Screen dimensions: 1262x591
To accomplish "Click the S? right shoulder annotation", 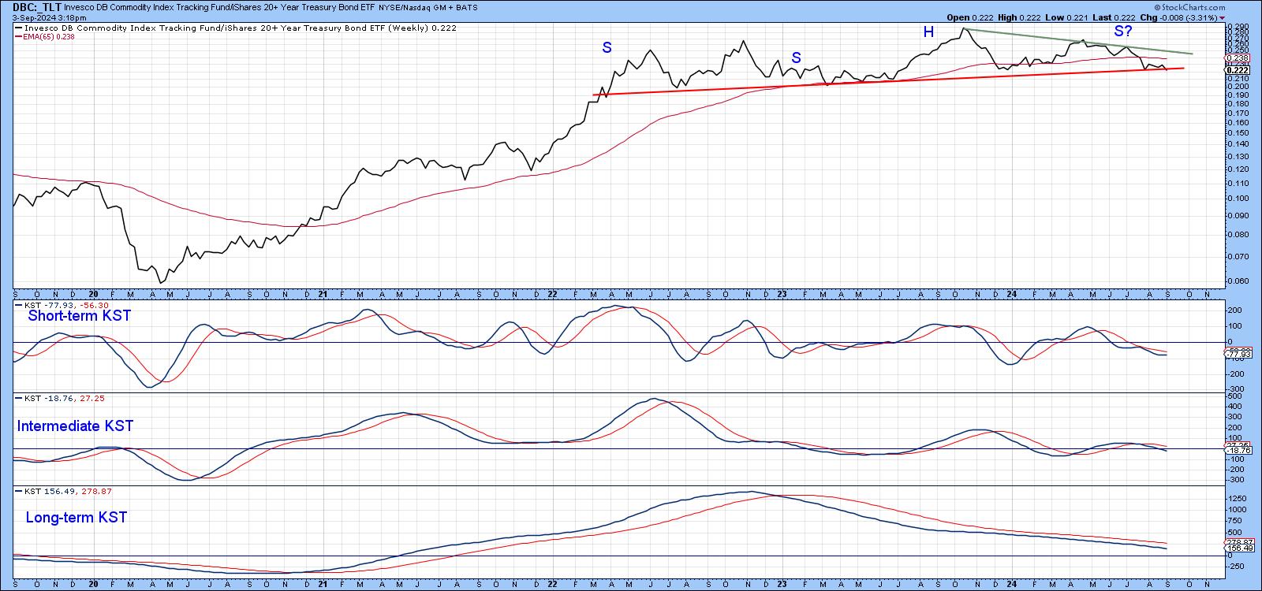I will [1123, 32].
